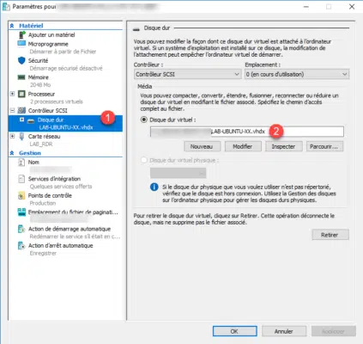Select the Microprogramme monitor icon
Screen dimensions: 363x344
pos(21,44)
